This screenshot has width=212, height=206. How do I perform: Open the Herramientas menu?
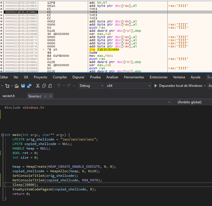coord(134,77)
